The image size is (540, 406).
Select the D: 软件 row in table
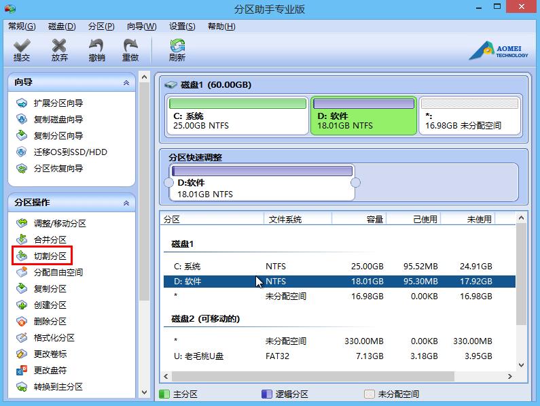tap(339, 282)
